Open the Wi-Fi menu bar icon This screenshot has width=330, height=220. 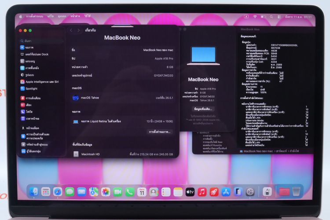tap(255, 17)
